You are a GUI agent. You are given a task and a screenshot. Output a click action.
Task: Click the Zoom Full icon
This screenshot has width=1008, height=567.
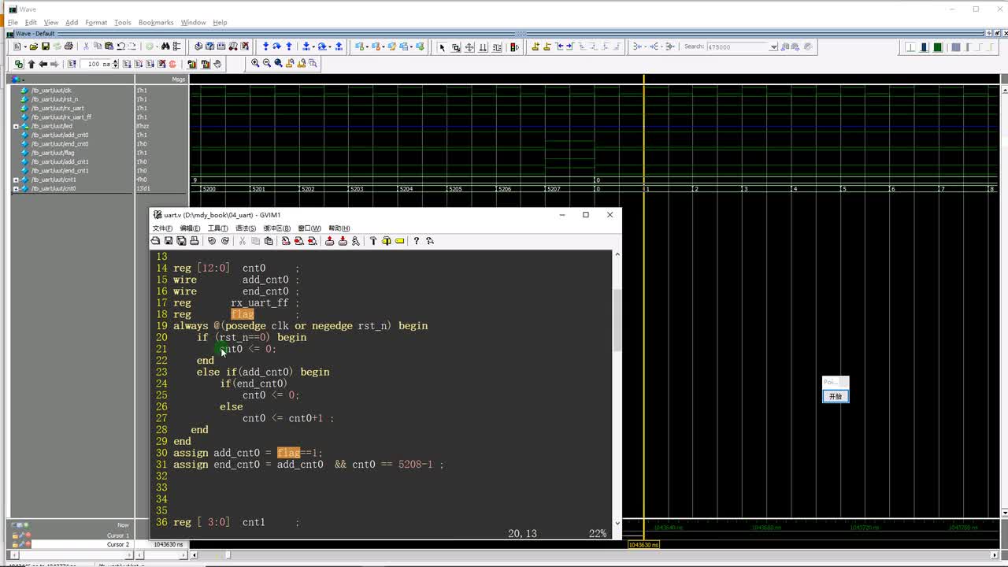tap(278, 64)
